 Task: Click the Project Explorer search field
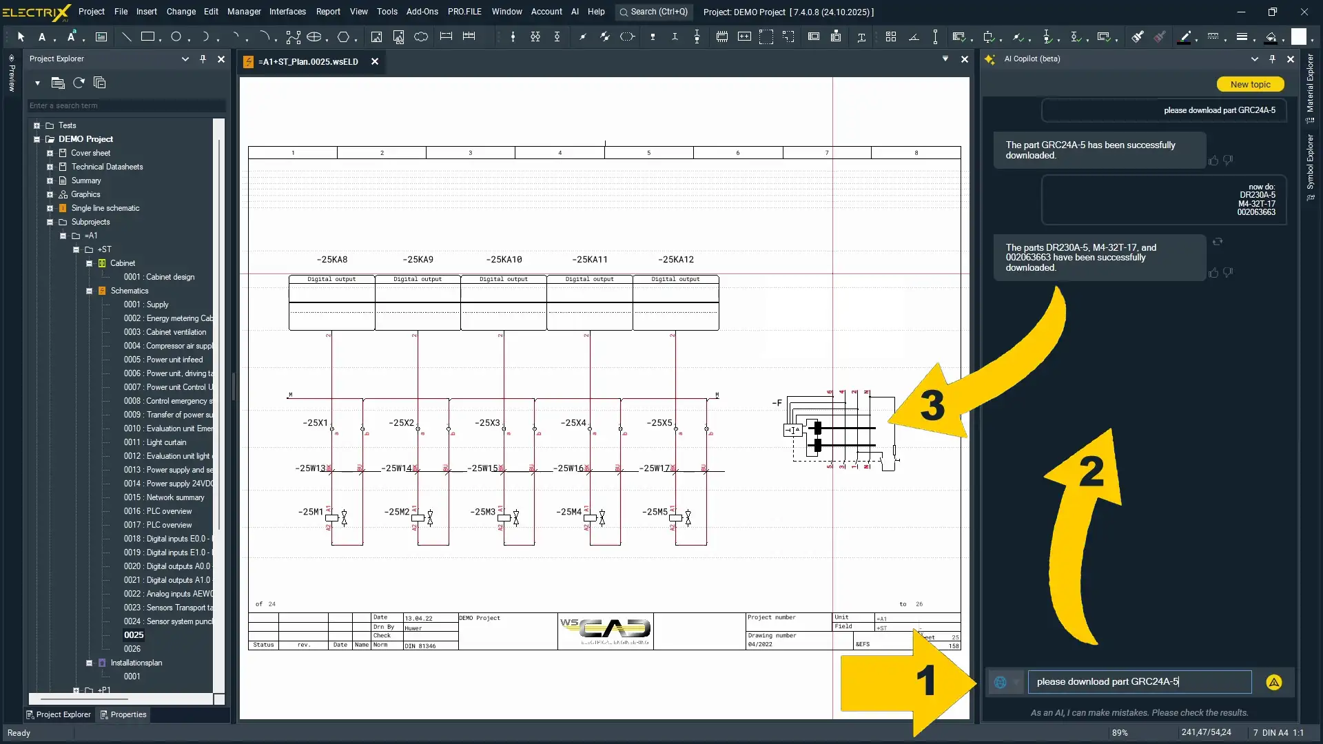126,105
